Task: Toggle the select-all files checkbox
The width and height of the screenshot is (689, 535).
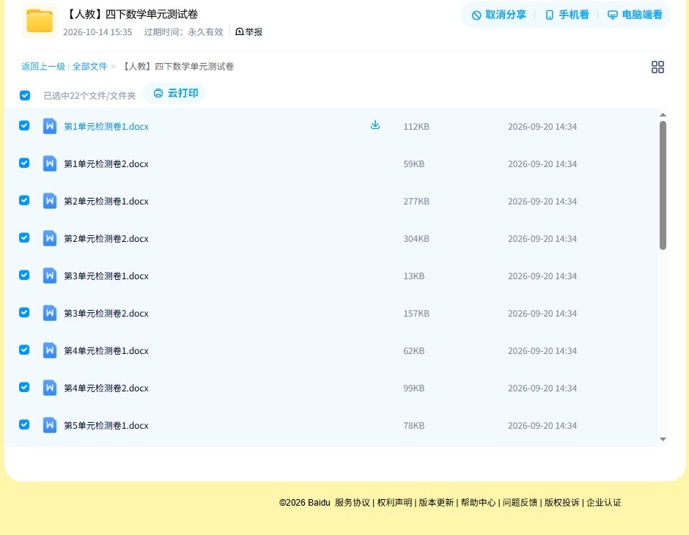Action: tap(25, 95)
